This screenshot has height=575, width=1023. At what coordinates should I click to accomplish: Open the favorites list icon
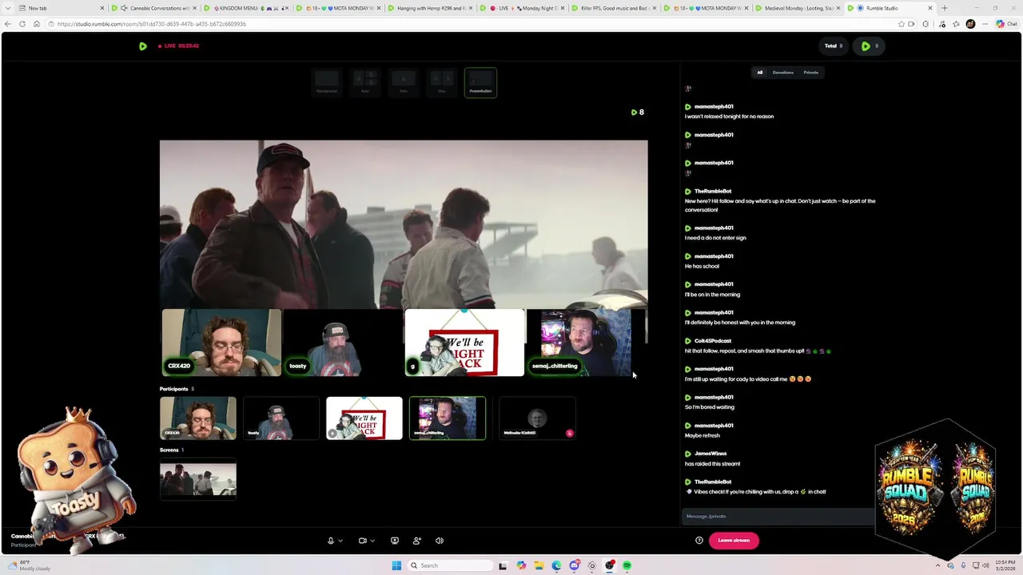(x=957, y=24)
